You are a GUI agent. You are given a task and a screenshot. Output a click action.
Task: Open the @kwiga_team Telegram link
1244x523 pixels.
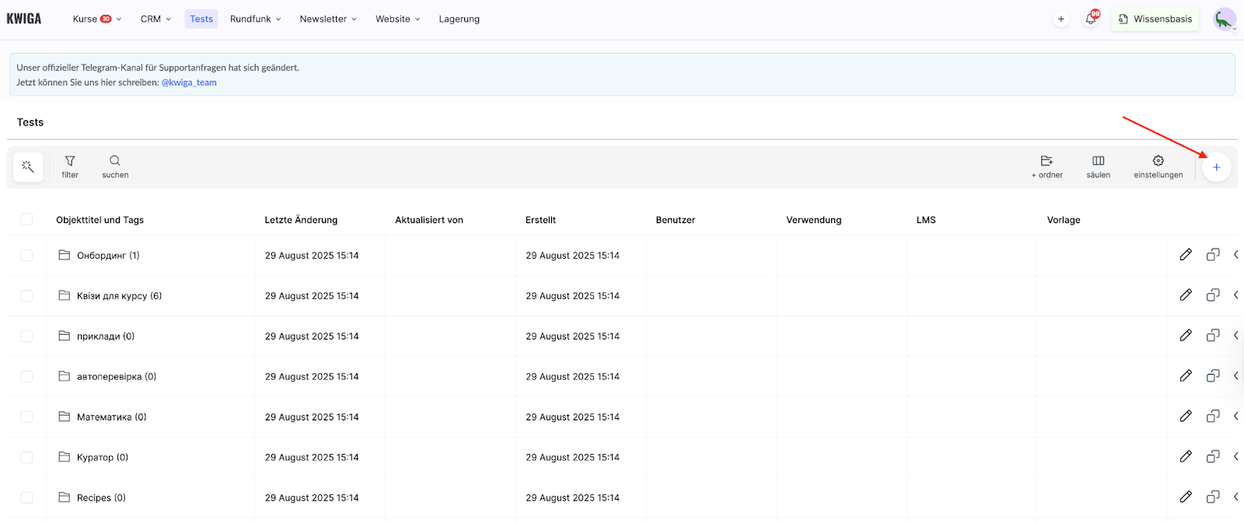click(189, 82)
